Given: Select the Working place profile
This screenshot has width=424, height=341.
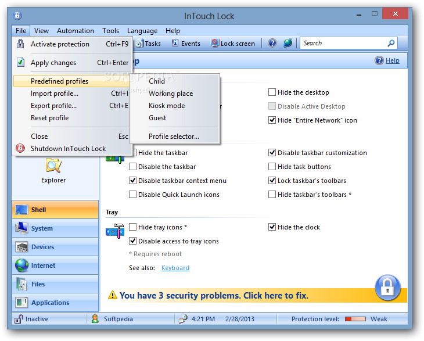Looking at the screenshot, I should point(175,94).
